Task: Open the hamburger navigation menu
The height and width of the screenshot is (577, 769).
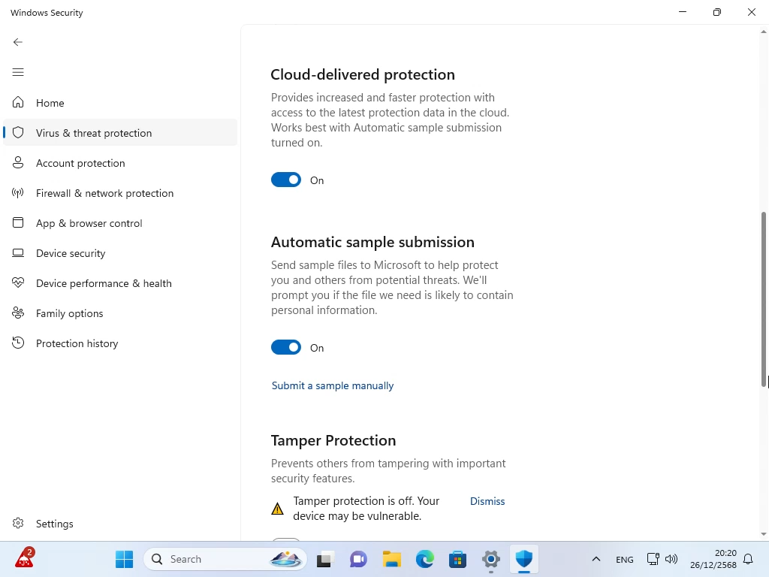Action: pyautogui.click(x=18, y=72)
